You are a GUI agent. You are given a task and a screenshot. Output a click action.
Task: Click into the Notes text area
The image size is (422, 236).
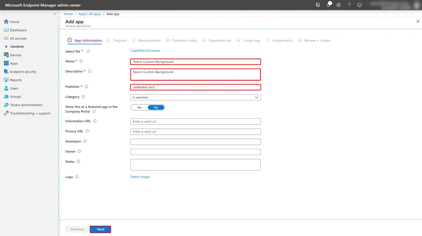tap(196, 165)
